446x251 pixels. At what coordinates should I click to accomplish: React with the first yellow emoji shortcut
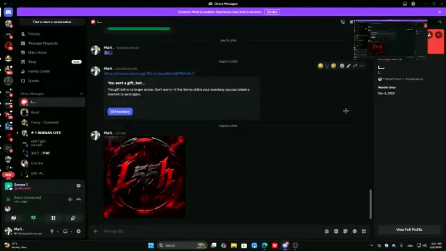[x=320, y=66]
